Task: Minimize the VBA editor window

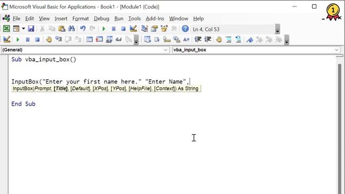Action: 294,6
